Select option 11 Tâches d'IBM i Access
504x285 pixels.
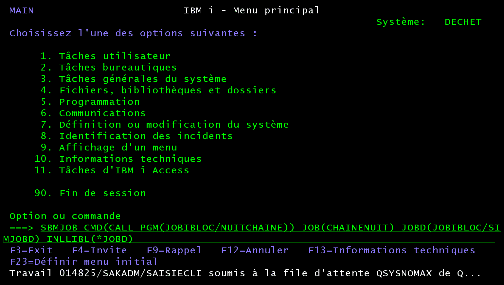[x=112, y=170]
